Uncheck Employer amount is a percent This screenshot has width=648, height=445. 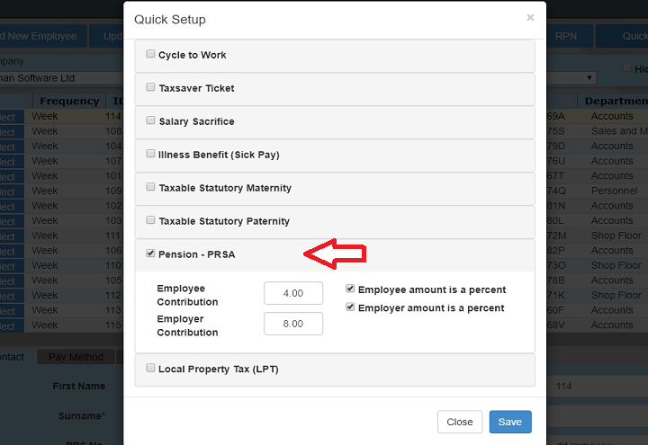click(x=350, y=307)
